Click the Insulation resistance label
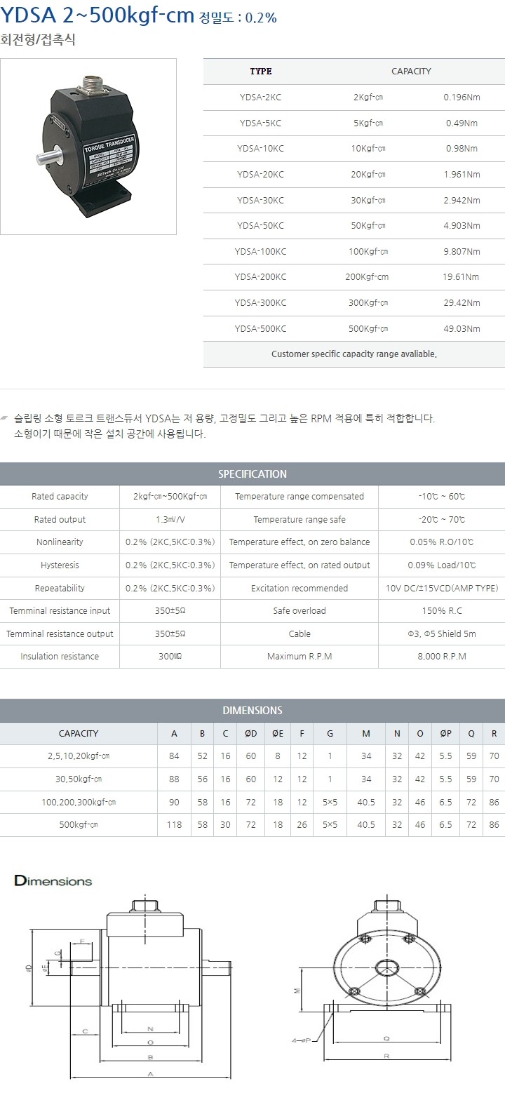This screenshot has width=505, height=1093. (60, 657)
